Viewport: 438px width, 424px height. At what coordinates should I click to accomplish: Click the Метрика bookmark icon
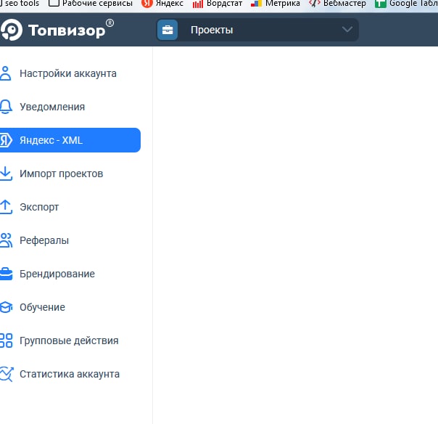point(256,4)
